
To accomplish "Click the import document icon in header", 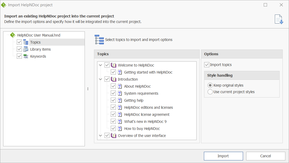I will click(279, 19).
